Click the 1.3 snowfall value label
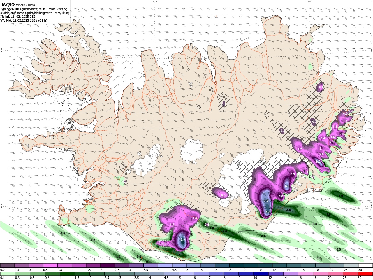 click(335, 127)
